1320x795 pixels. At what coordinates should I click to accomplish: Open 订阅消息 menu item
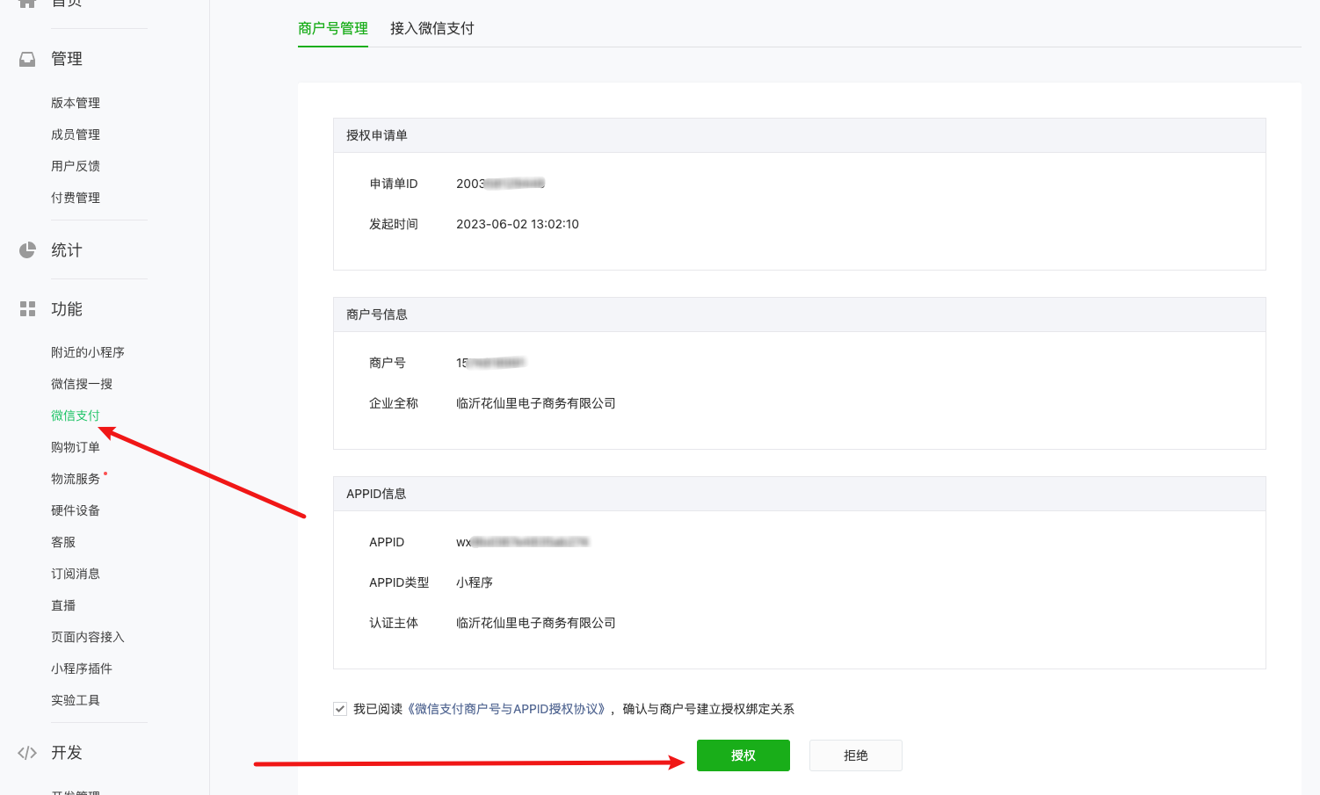click(76, 574)
